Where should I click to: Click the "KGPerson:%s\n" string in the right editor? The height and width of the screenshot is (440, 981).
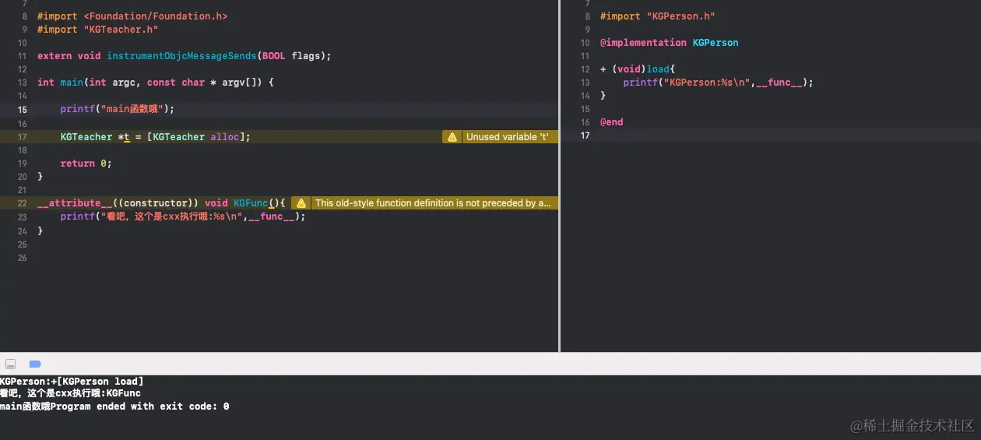tap(705, 83)
